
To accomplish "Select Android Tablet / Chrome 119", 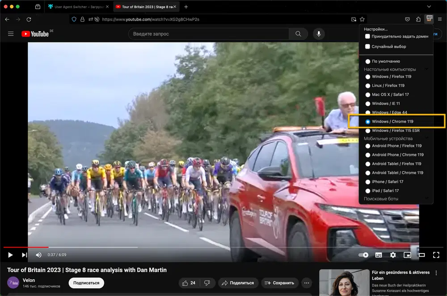I will [x=368, y=173].
